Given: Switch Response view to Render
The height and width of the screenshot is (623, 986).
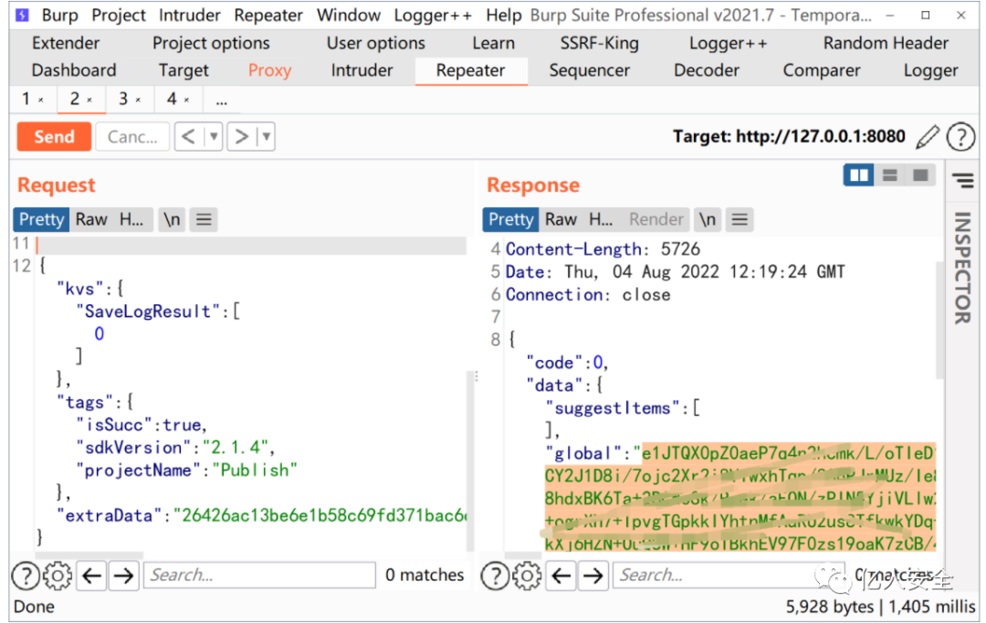Looking at the screenshot, I should (656, 219).
